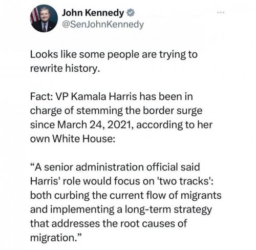Click the blue verified badge icon
The image size is (256, 250).
coord(131,13)
